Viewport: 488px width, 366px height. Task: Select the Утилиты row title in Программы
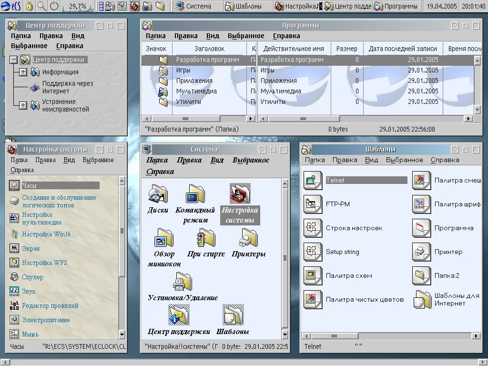click(189, 102)
